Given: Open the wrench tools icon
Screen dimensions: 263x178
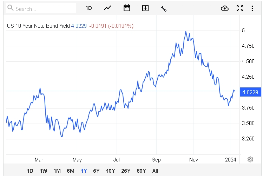Looking at the screenshot, I should pos(163,8).
